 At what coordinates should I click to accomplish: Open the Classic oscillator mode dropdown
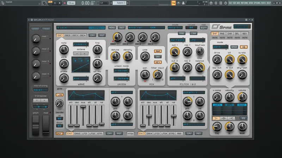[81, 44]
